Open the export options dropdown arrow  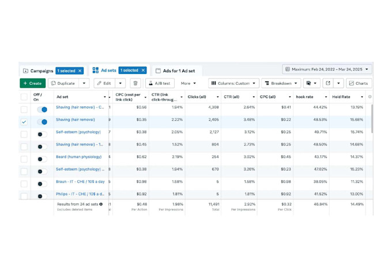(x=338, y=83)
